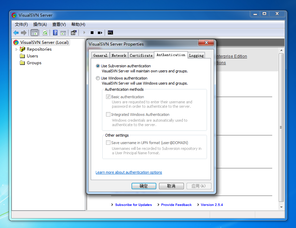Click "Users are requested to enter" description
The width and height of the screenshot is (296, 228).
pos(152,104)
